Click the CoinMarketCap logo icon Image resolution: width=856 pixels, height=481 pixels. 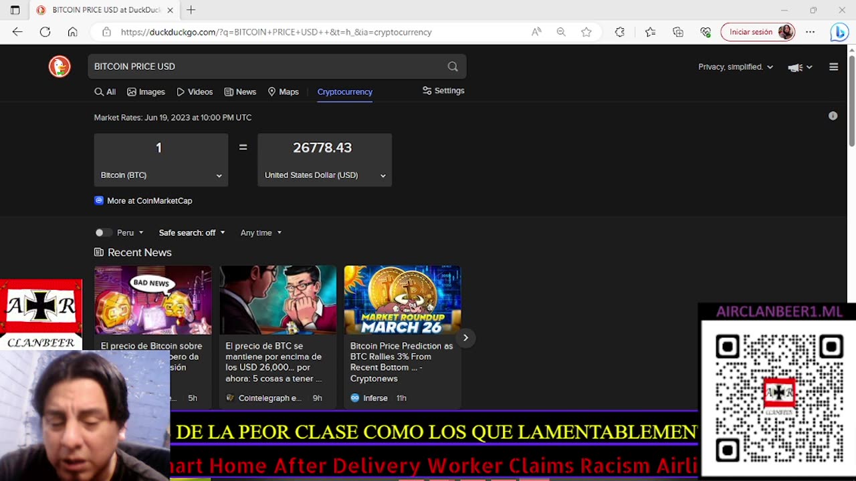click(99, 200)
